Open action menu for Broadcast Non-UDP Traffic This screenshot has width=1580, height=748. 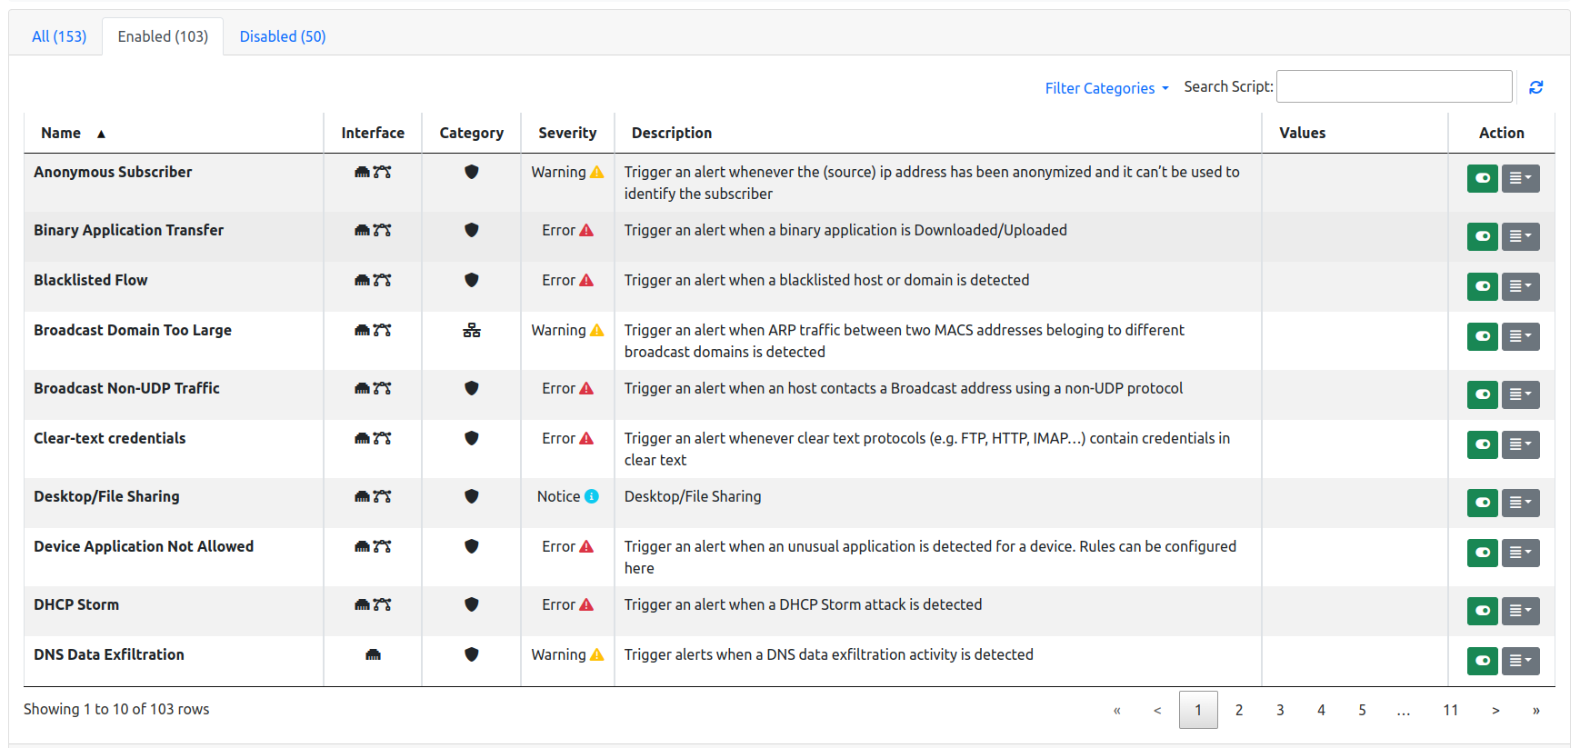point(1520,394)
